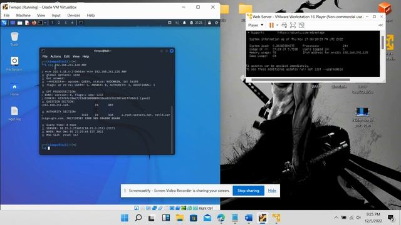Click the 21:25 clock in Kali panel
Image resolution: width=401 pixels, height=225 pixels.
point(199,22)
